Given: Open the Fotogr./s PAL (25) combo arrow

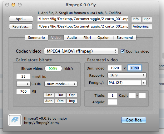Looking at the screenshot, I should 144,83.
